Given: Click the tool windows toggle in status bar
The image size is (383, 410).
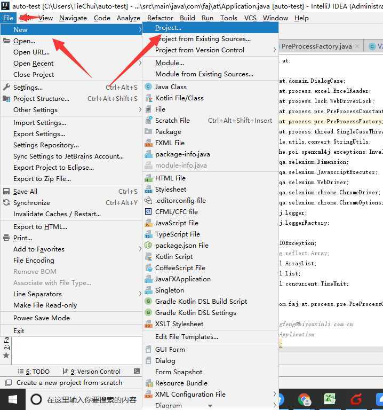Looking at the screenshot, I should click(x=9, y=383).
